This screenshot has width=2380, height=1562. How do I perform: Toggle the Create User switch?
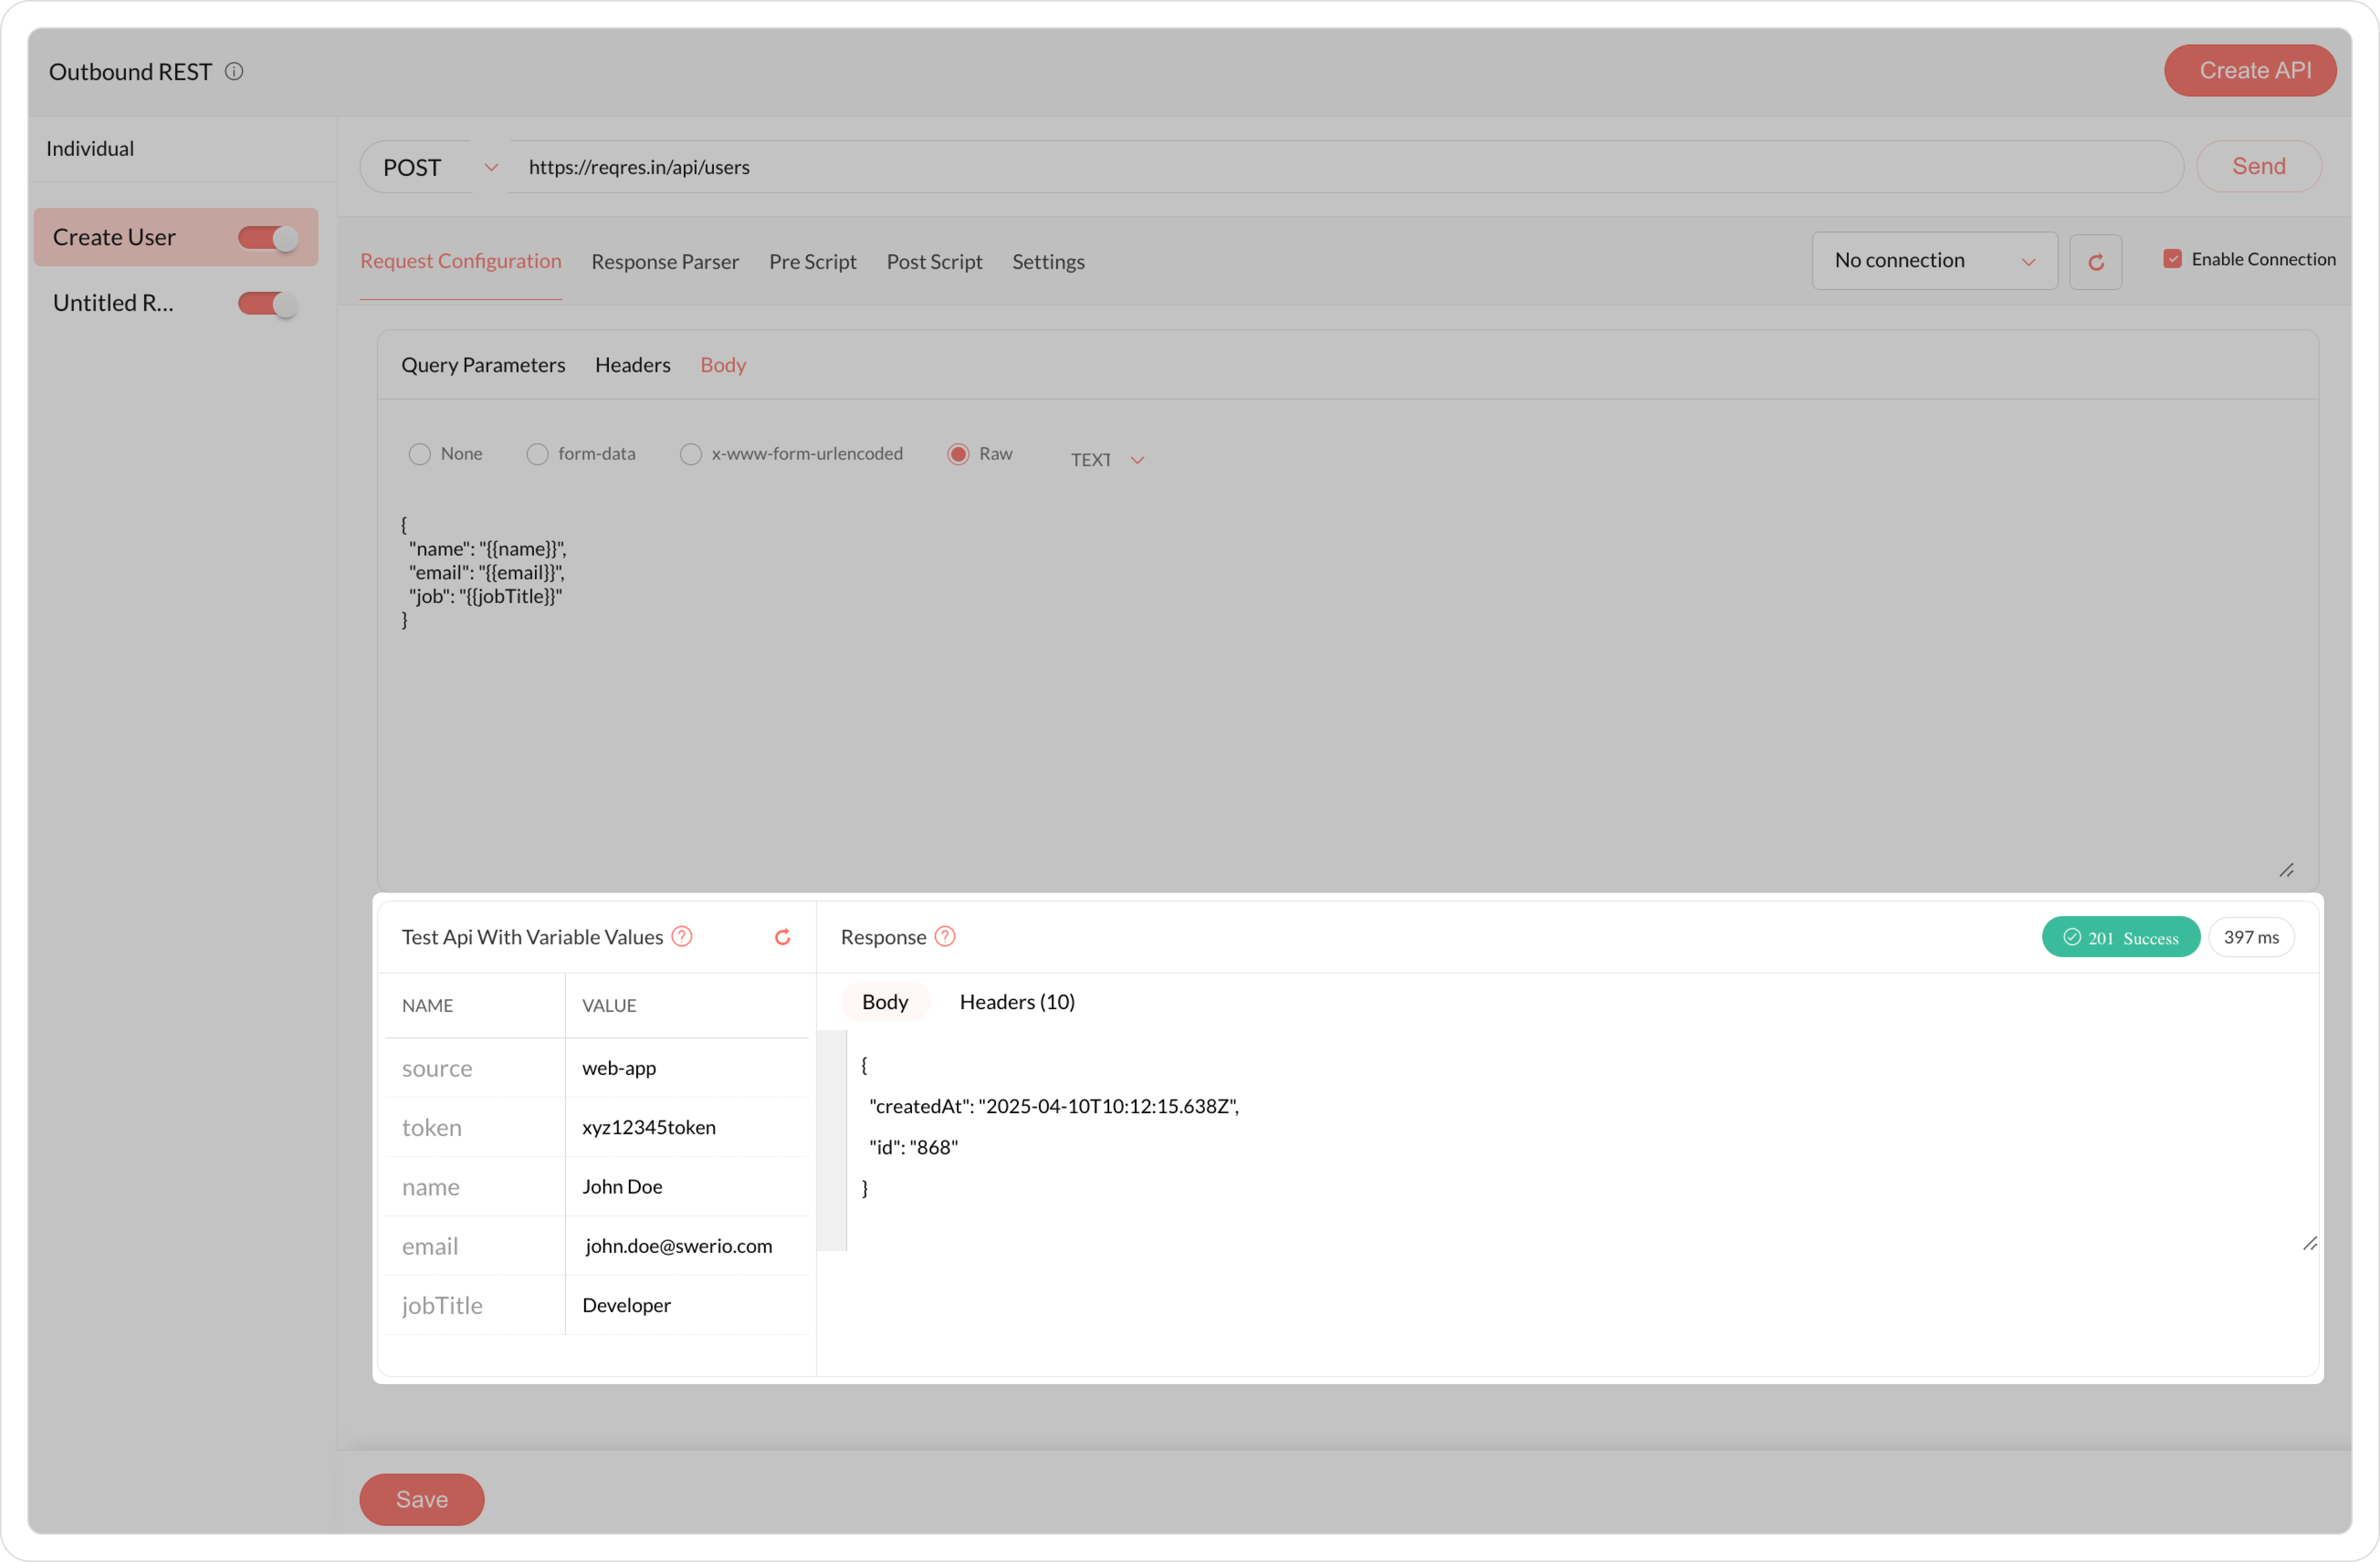coord(267,238)
